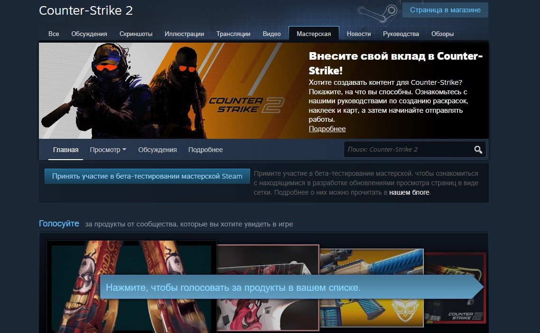Select the Обзоры tab

[x=442, y=33]
